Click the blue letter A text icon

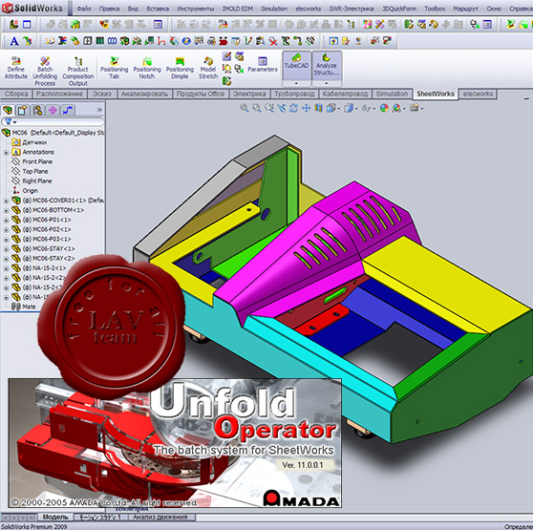click(x=14, y=41)
